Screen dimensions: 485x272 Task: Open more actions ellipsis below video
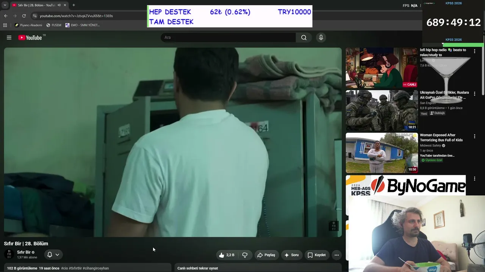coord(336,255)
